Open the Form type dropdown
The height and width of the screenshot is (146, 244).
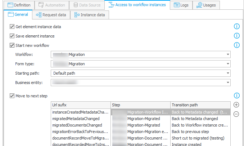coord(140,64)
